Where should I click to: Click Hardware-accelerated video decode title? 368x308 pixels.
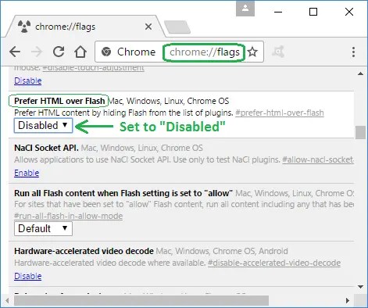tap(84, 251)
